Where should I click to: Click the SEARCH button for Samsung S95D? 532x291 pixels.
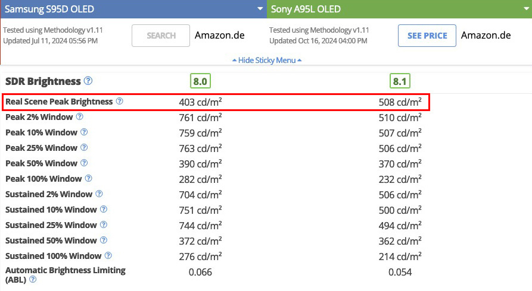(161, 36)
